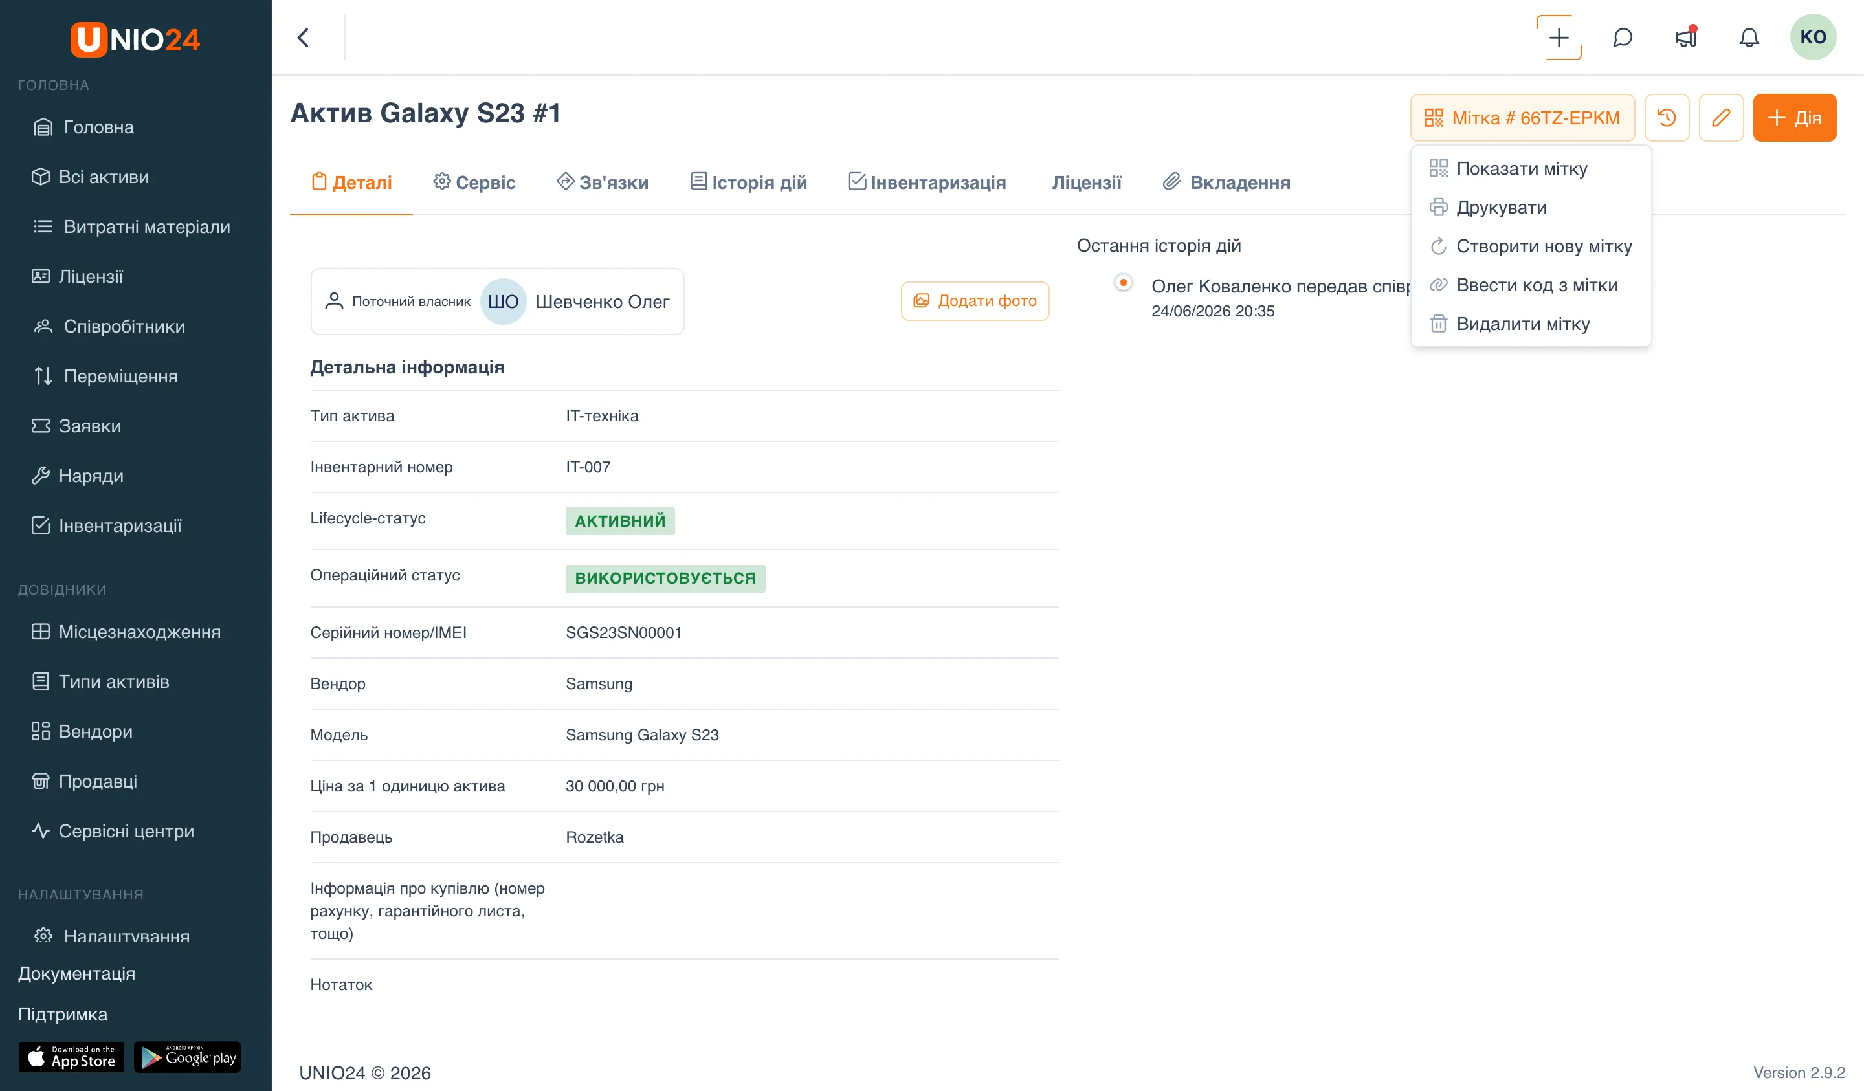Click the Google Play download badge
The width and height of the screenshot is (1864, 1091).
tap(187, 1057)
